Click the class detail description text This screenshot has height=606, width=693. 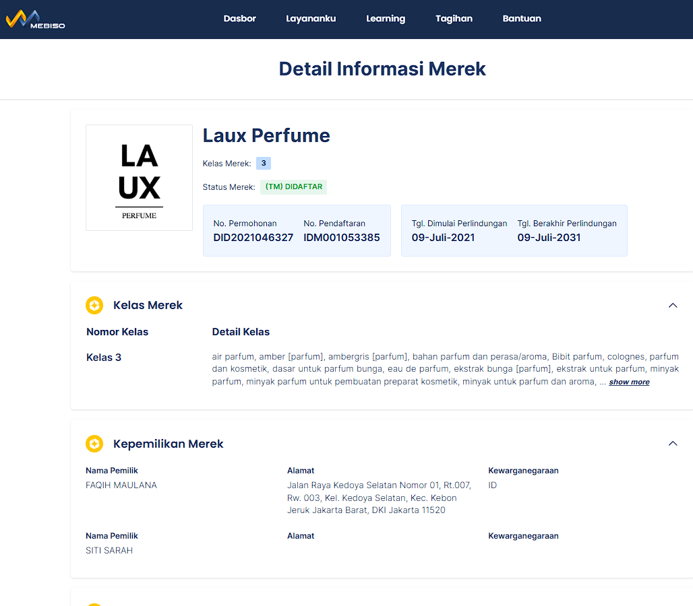(x=445, y=369)
